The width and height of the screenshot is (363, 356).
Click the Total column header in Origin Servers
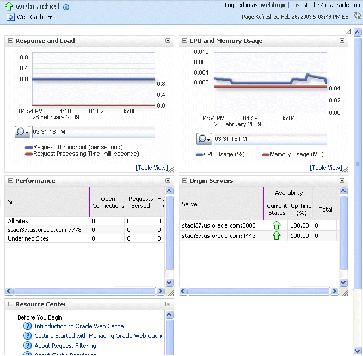325,210
